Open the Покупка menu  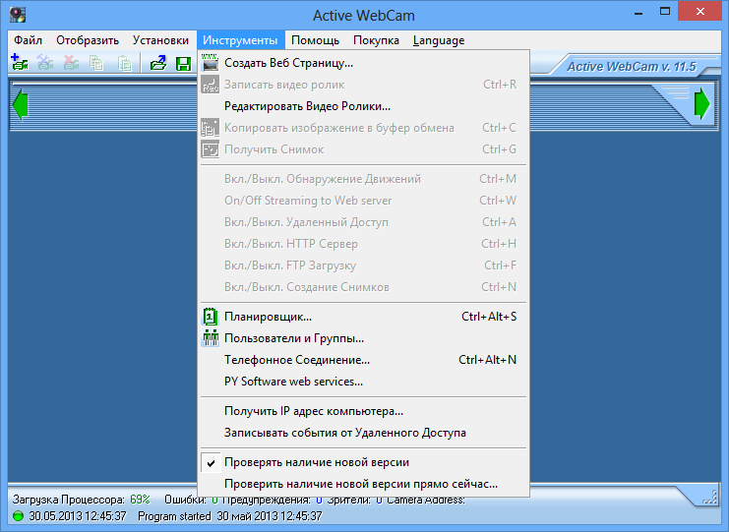(376, 40)
